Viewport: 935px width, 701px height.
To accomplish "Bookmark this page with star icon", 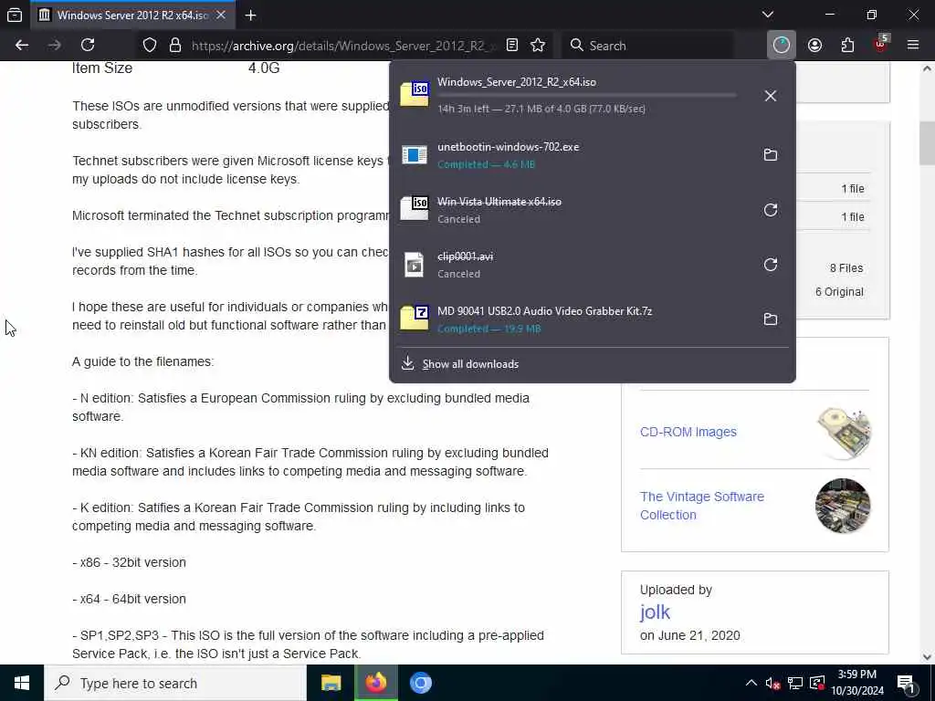I will pos(538,46).
